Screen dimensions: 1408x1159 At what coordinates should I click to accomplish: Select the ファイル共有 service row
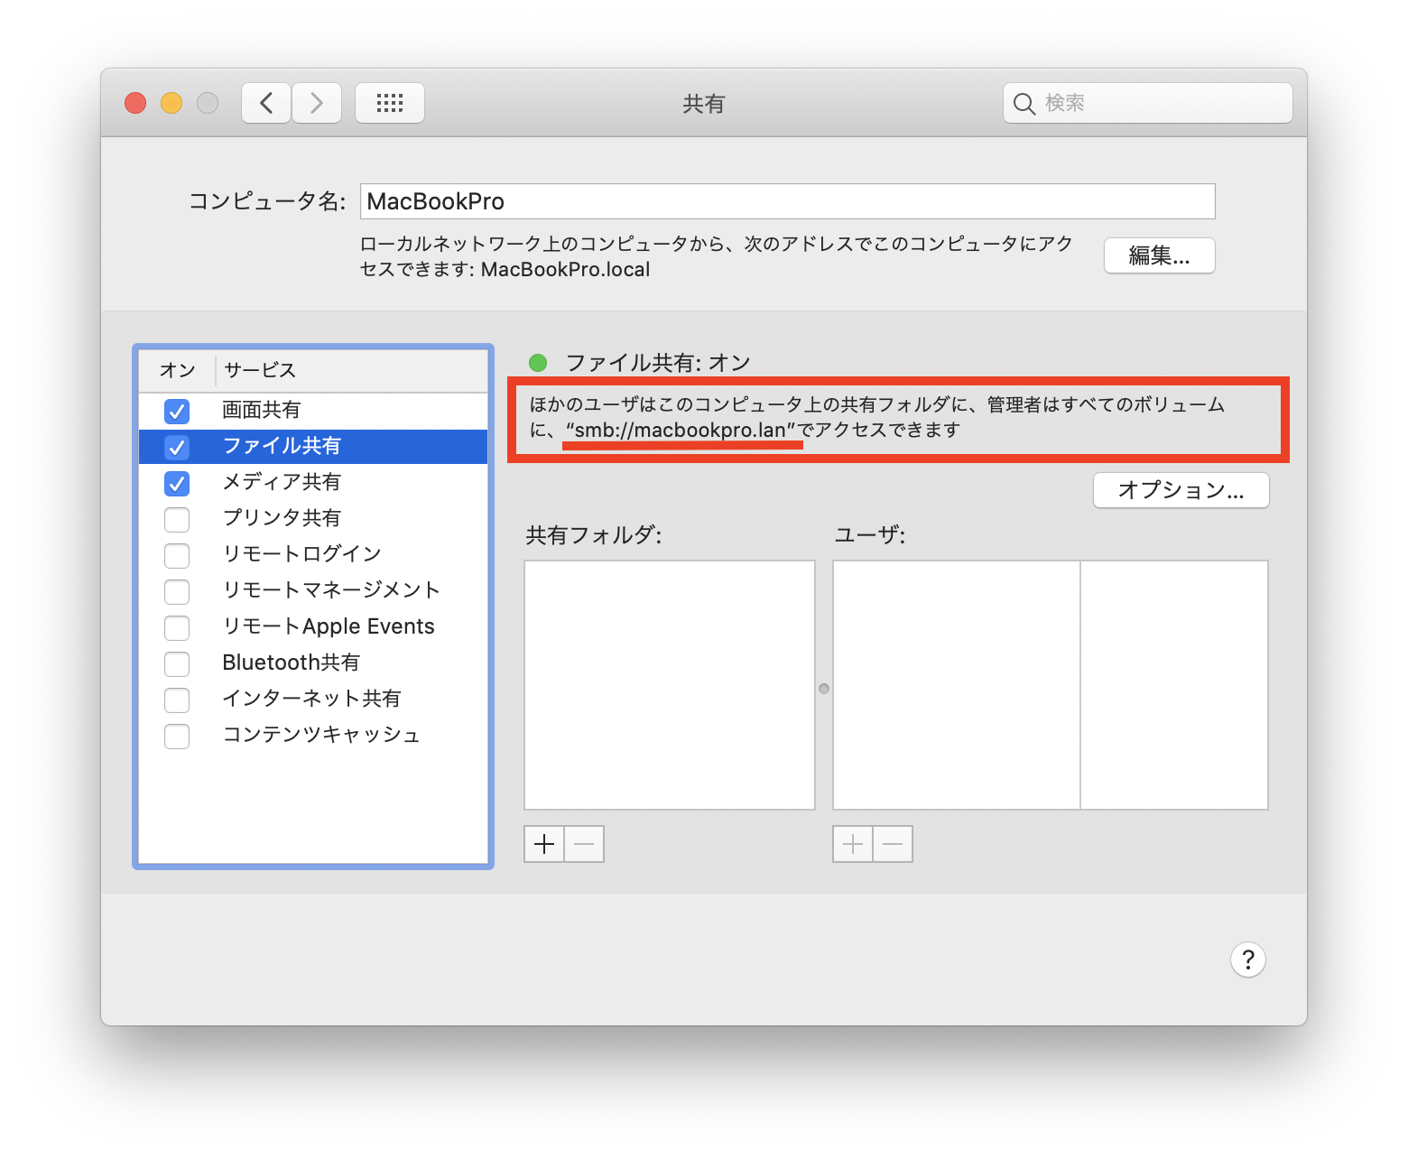click(313, 447)
